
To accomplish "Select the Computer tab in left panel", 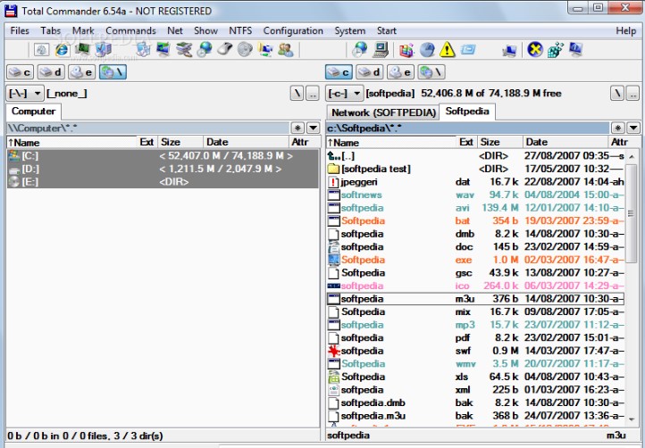I will [x=33, y=112].
